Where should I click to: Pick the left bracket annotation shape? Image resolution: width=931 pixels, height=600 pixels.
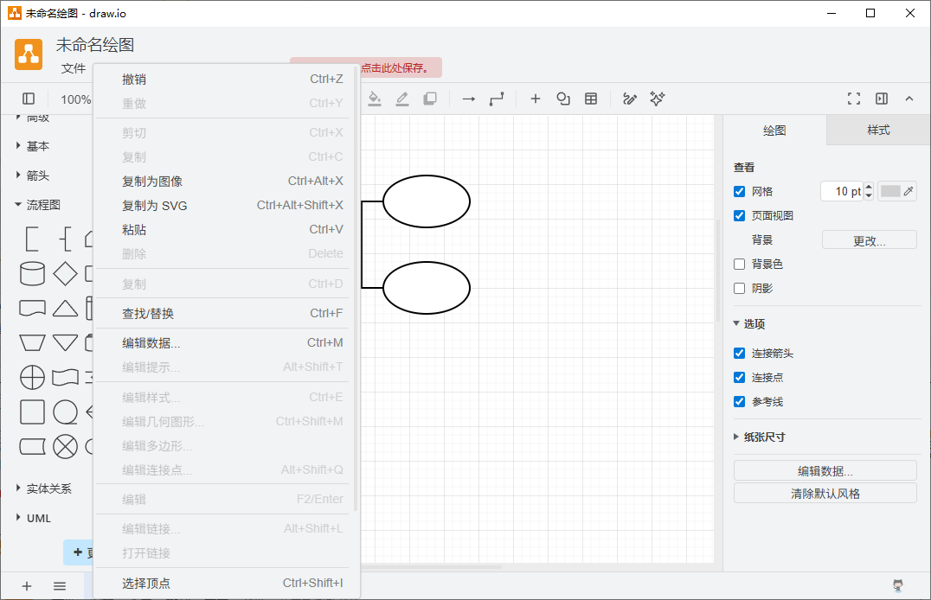tap(32, 239)
